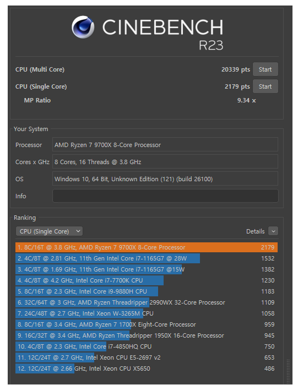Select ranking row Threadripper 2990WX 32-Core
Image resolution: width=298 pixels, height=385 pixels.
[x=147, y=302]
